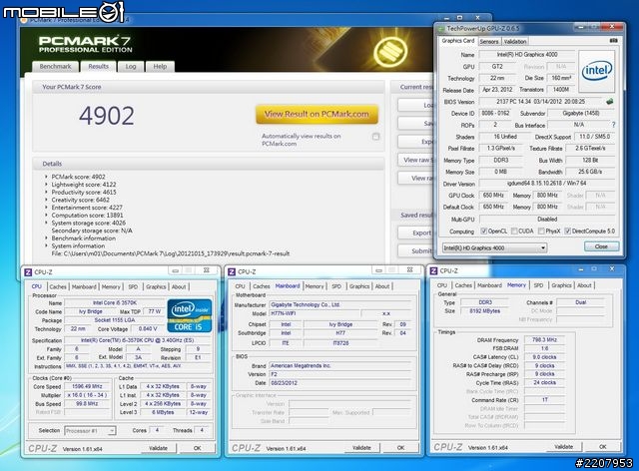639x471 pixels.
Task: Expand the Productivity score row
Action: point(46,192)
